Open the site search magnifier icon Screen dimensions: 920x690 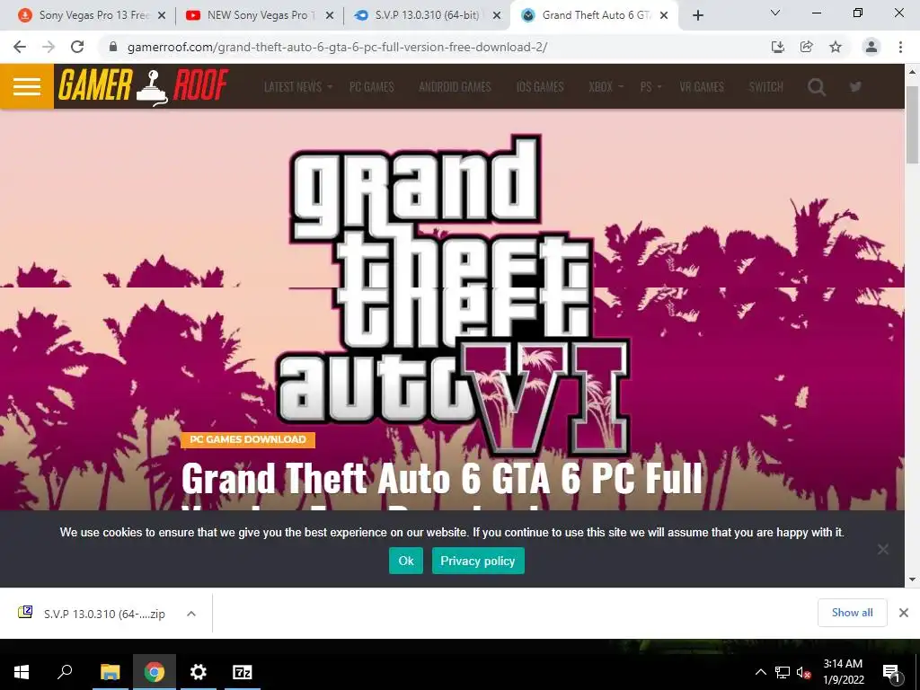(x=817, y=87)
